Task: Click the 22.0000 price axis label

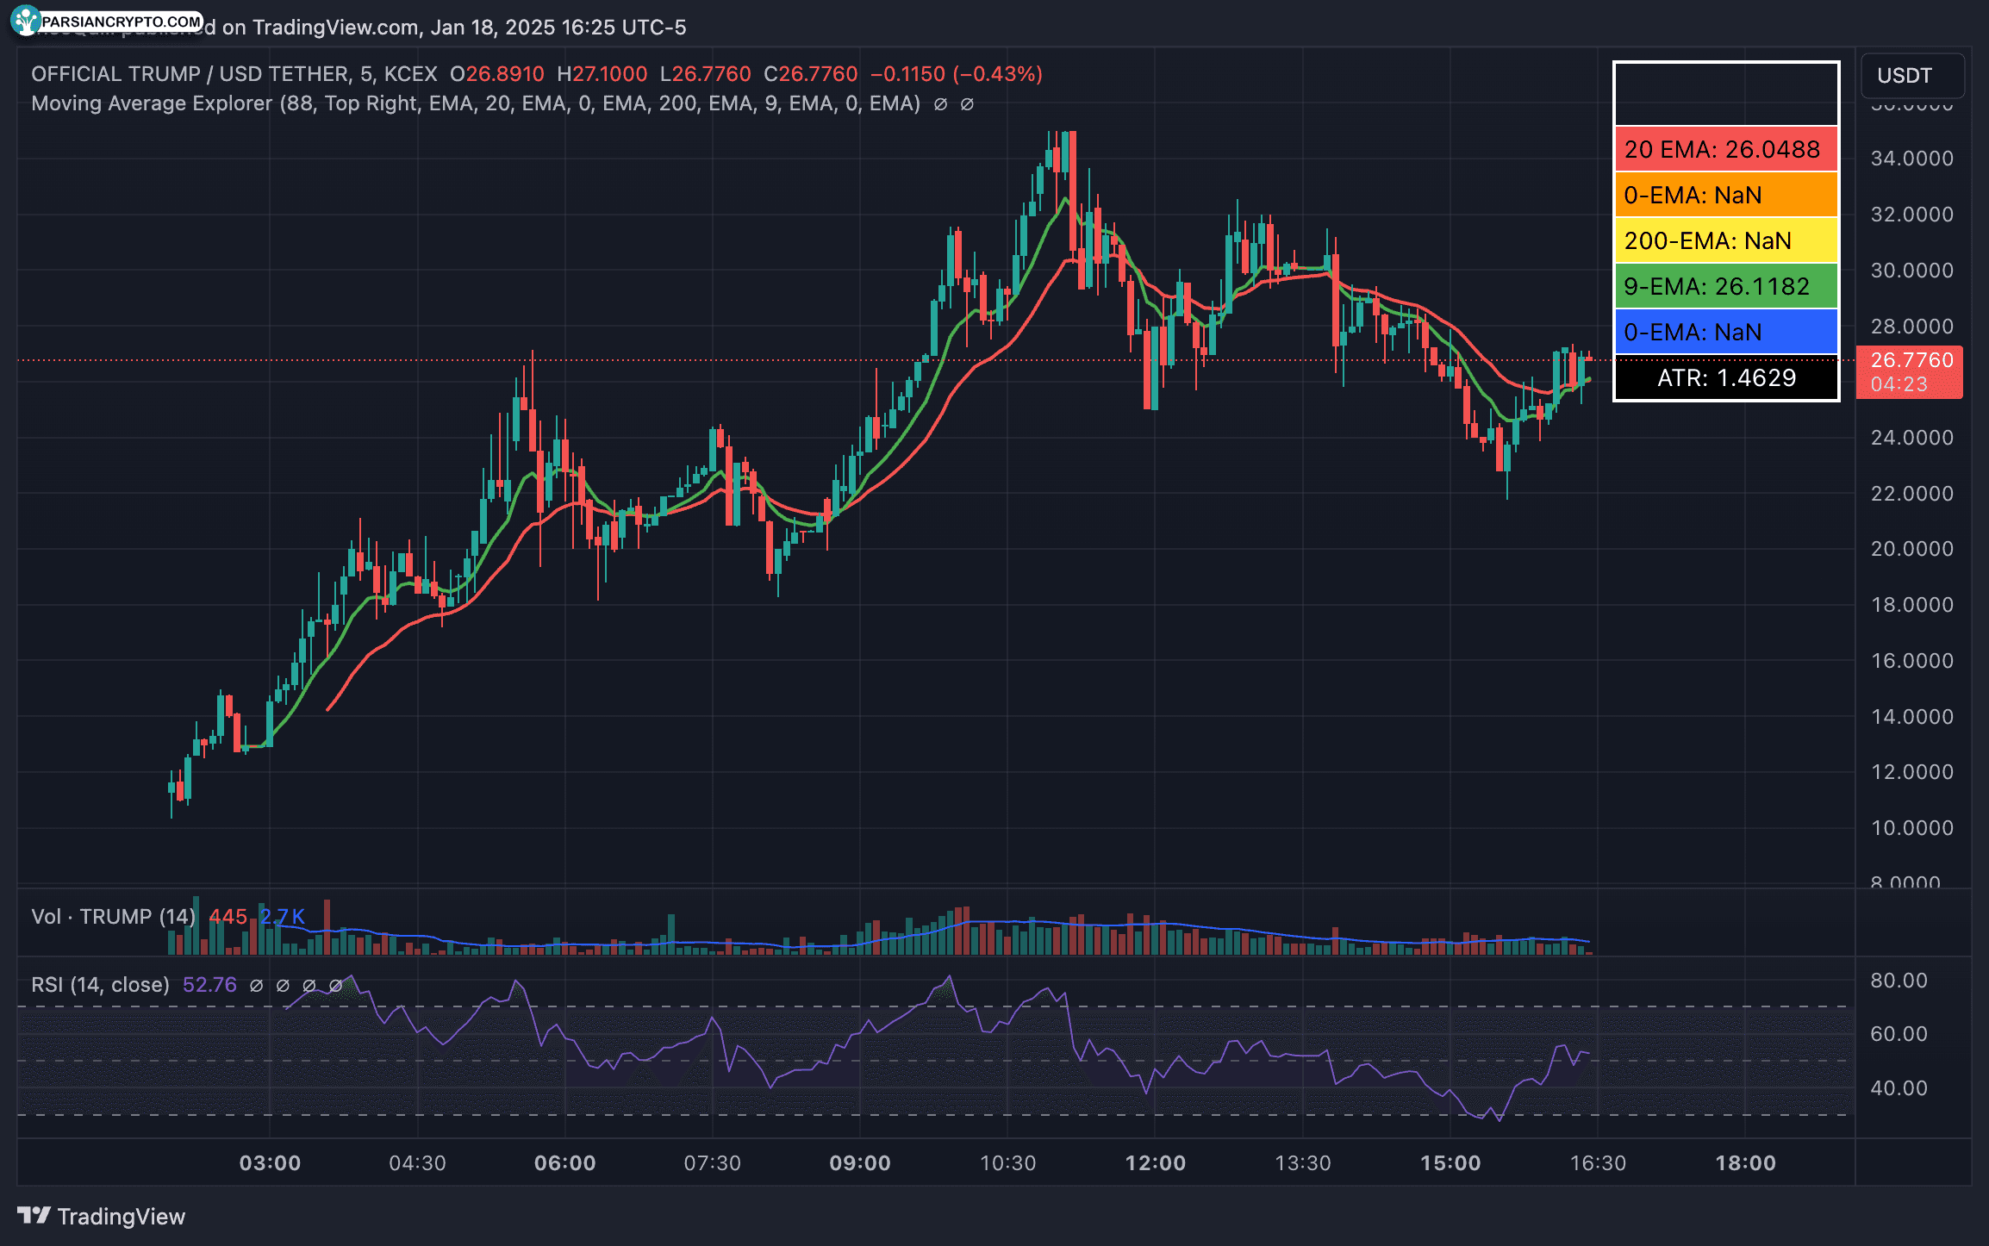Action: [x=1911, y=494]
